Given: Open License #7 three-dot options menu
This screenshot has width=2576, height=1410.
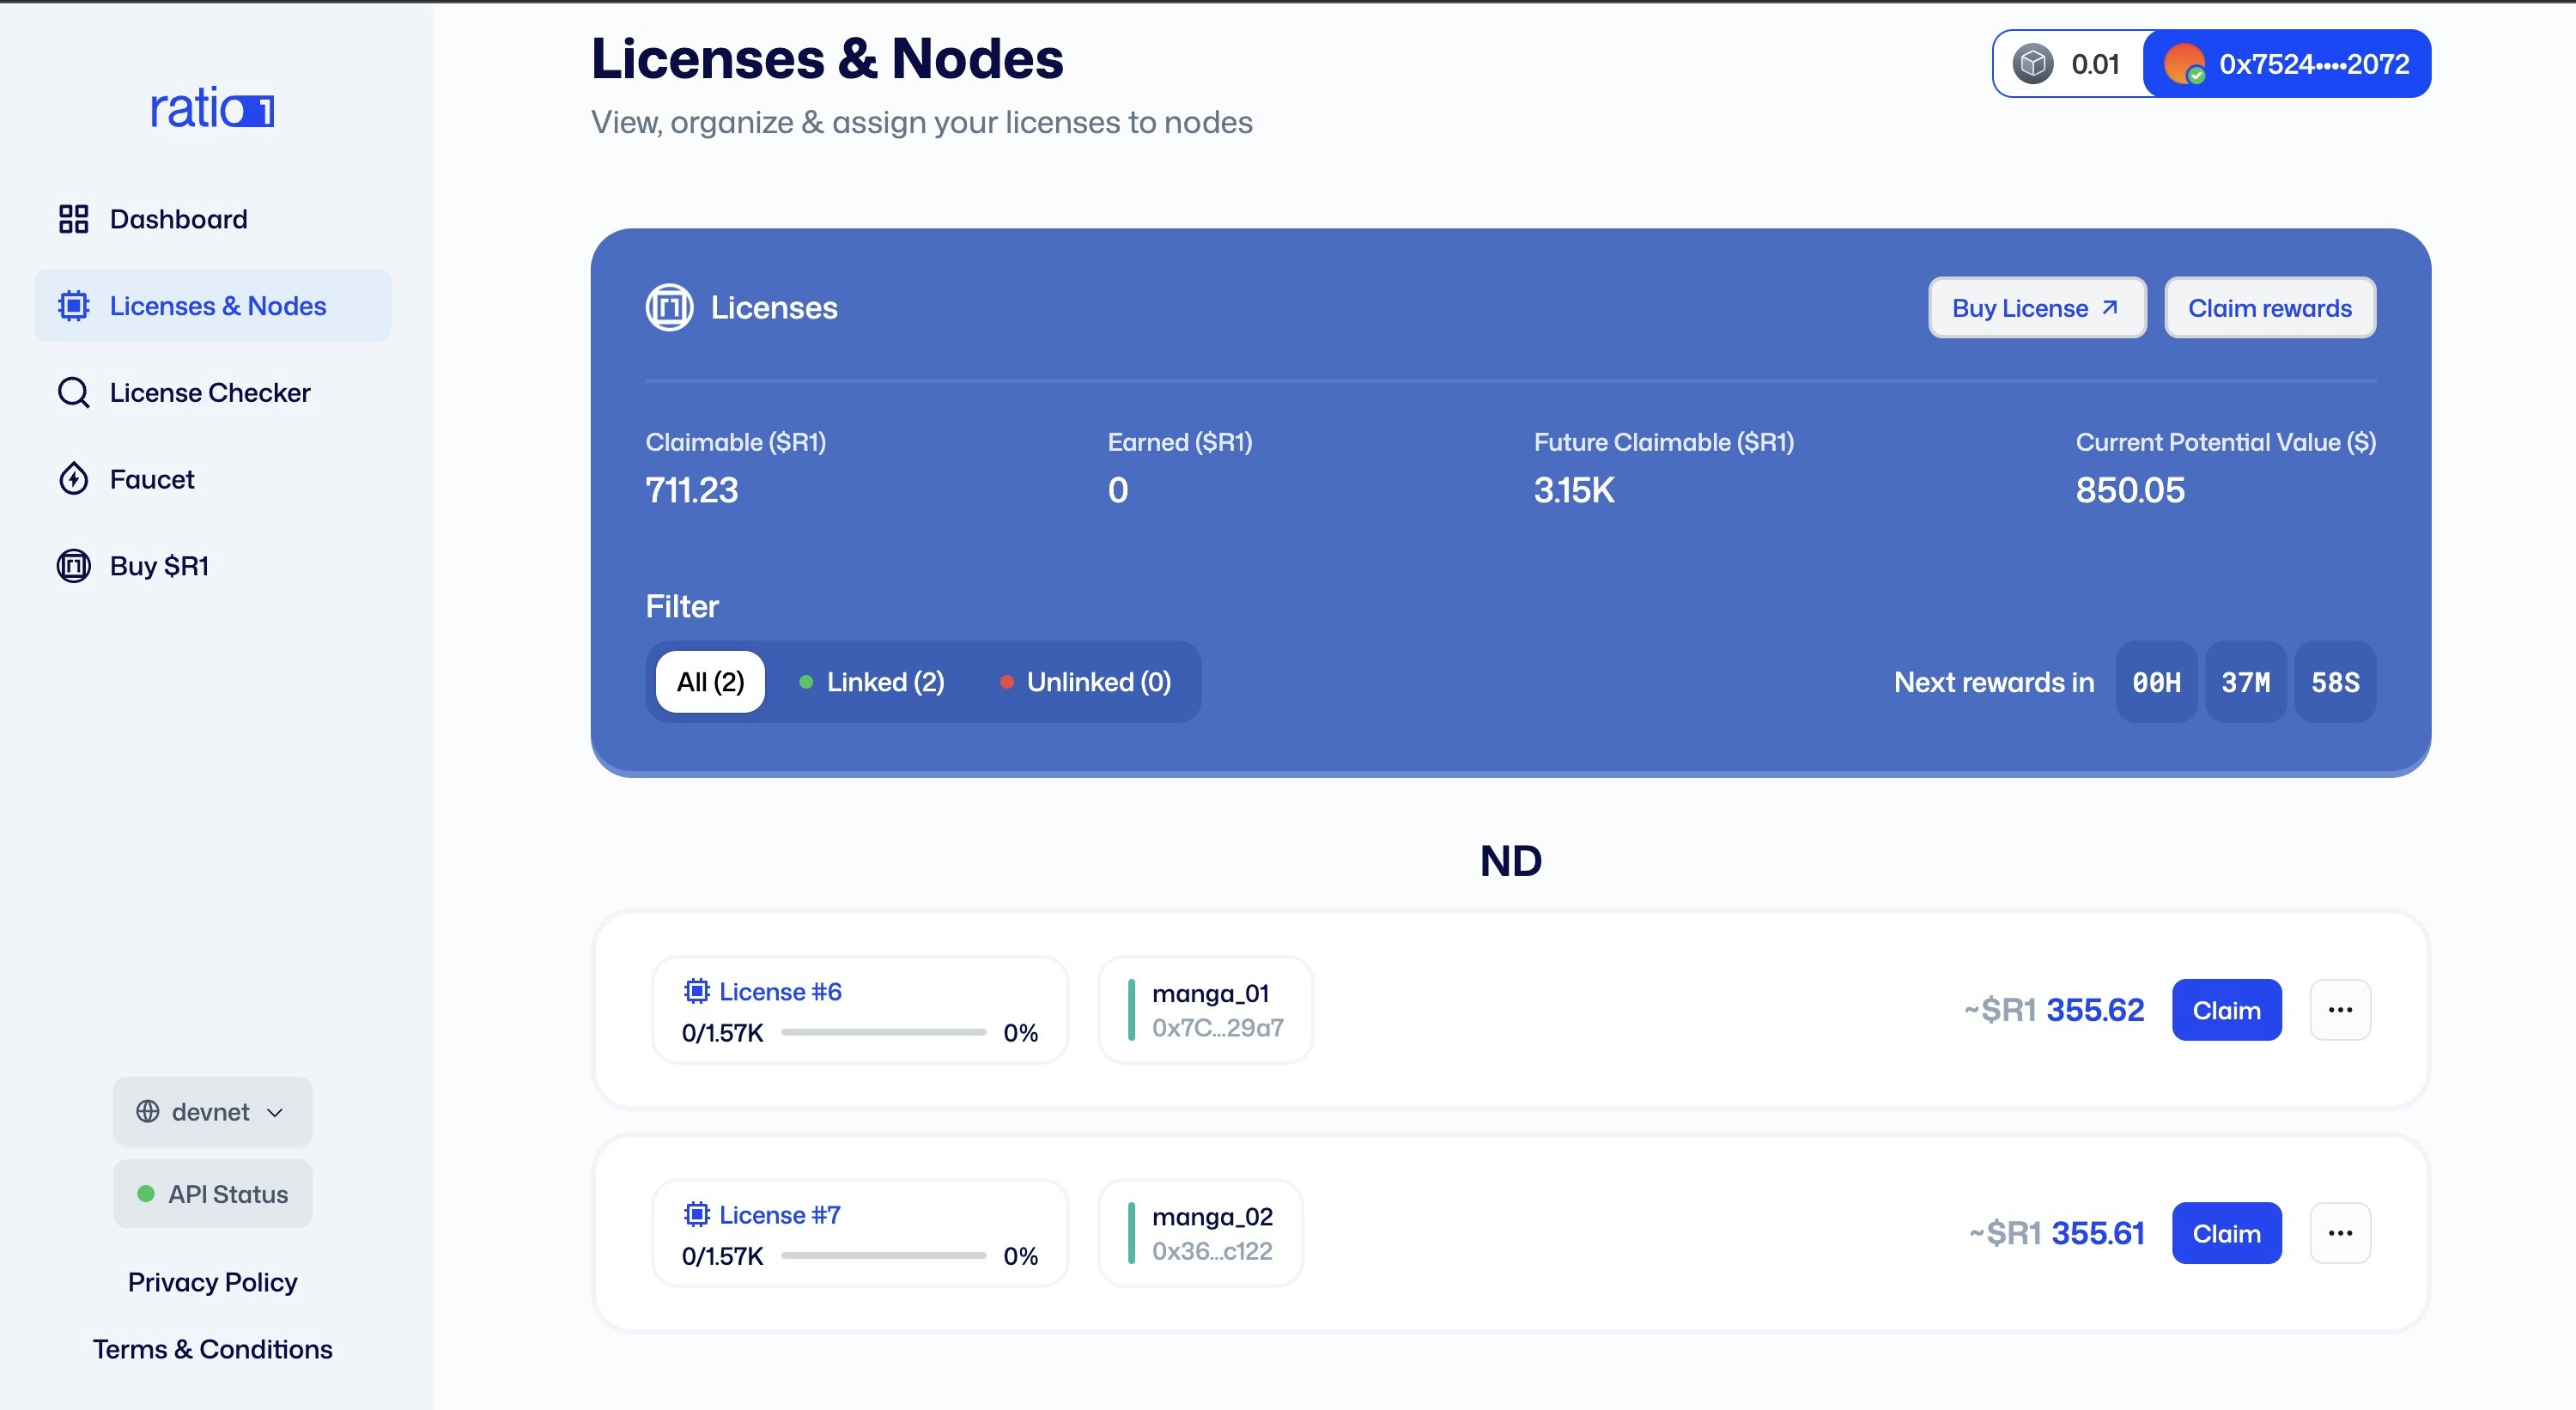Looking at the screenshot, I should 2339,1233.
